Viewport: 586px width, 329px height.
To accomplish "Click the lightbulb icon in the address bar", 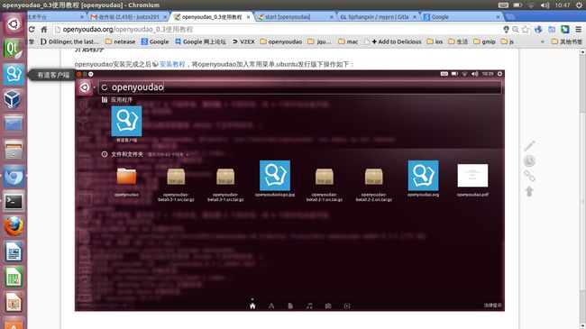I will [506, 29].
